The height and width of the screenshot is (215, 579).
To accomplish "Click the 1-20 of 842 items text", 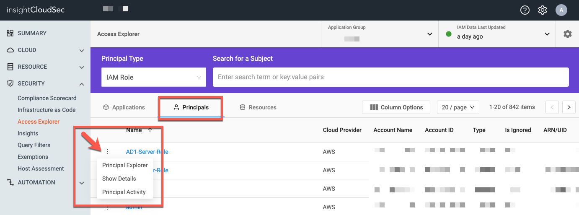I will coord(512,107).
